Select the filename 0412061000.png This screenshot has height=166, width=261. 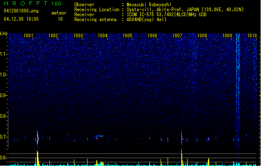click(x=21, y=11)
